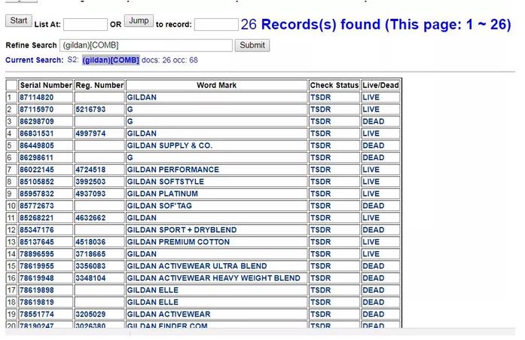Focus the List At input field

(x=85, y=26)
